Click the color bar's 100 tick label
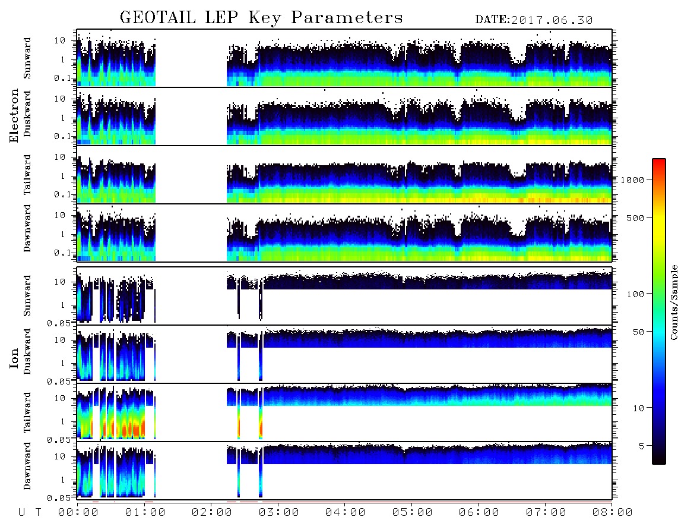This screenshot has width=678, height=523. click(x=636, y=294)
